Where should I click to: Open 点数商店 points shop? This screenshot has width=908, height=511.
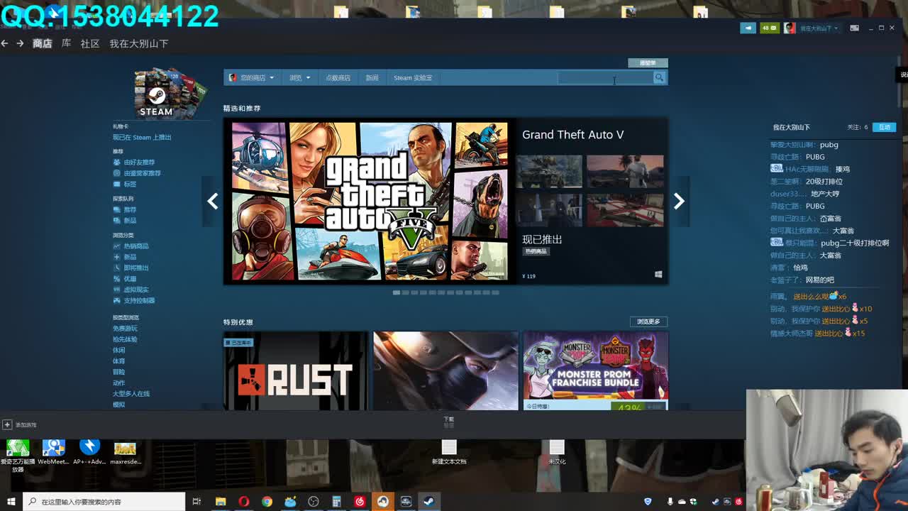coord(338,77)
